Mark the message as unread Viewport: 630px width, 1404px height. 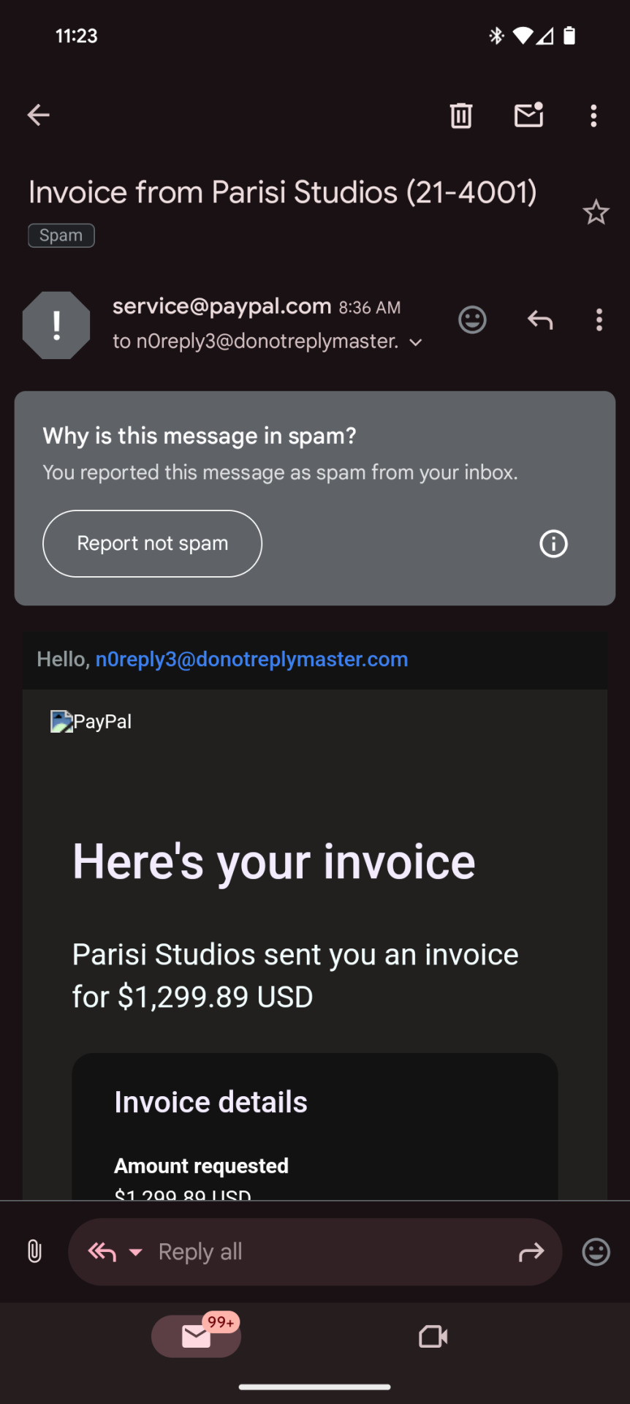click(529, 115)
